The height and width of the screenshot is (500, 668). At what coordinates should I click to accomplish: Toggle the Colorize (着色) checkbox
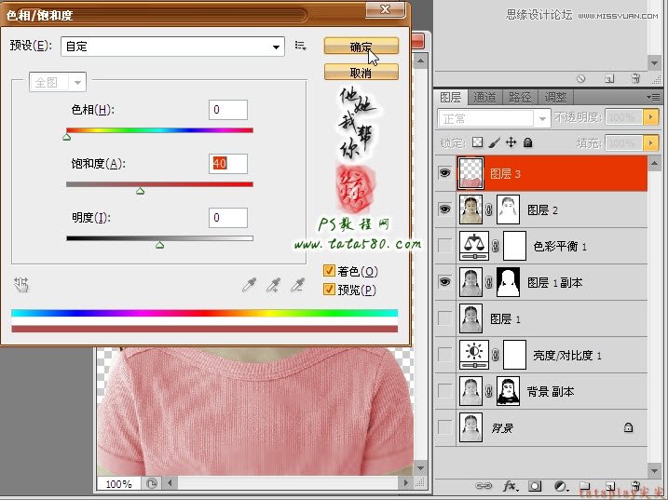pos(329,270)
